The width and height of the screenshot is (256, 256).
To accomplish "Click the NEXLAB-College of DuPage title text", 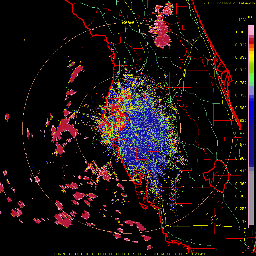I will point(227,3).
